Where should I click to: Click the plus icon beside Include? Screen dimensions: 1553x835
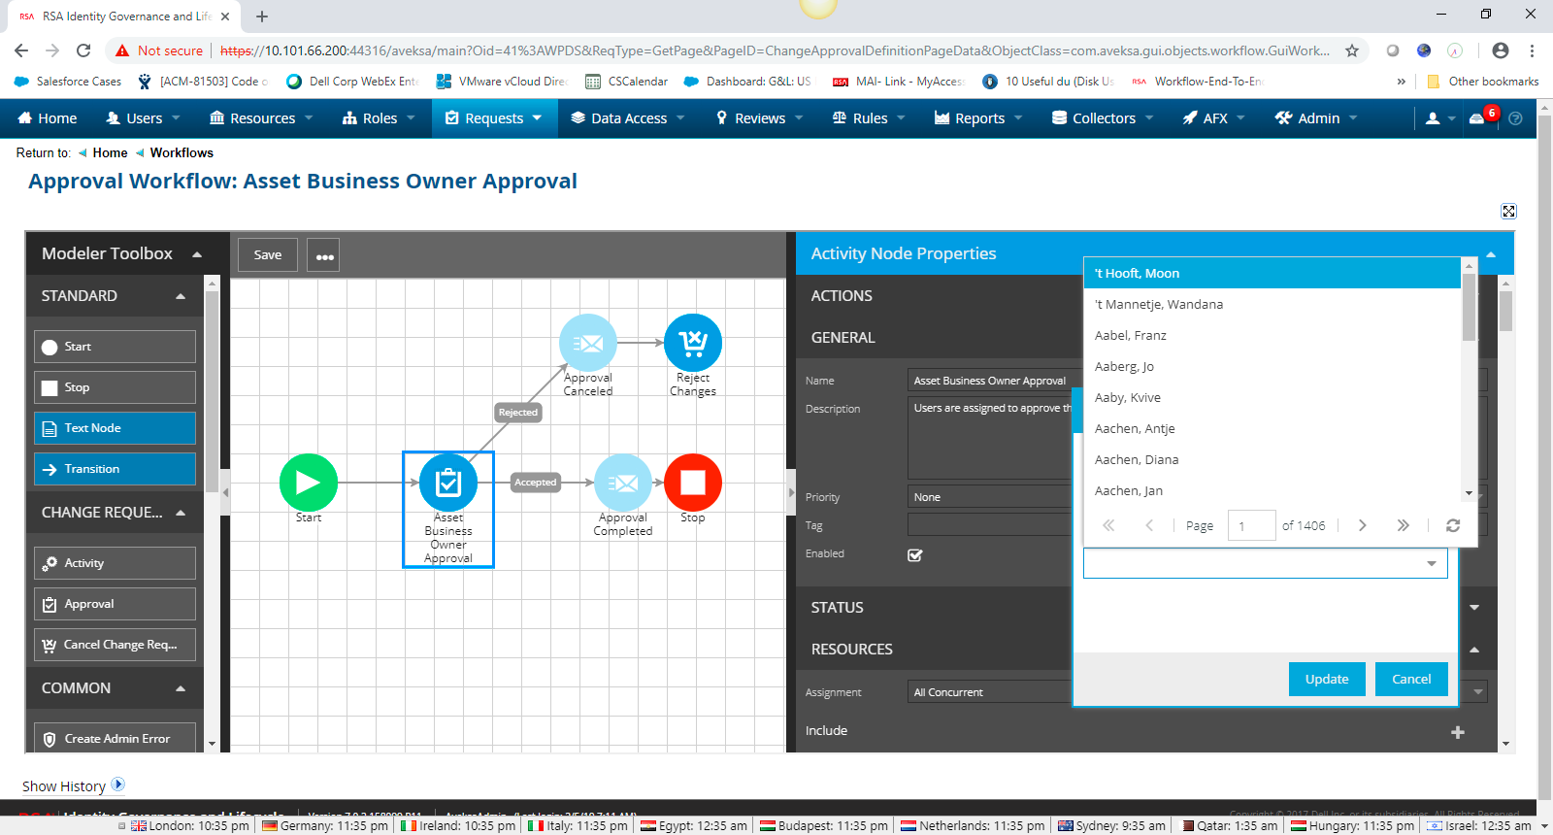1457,732
